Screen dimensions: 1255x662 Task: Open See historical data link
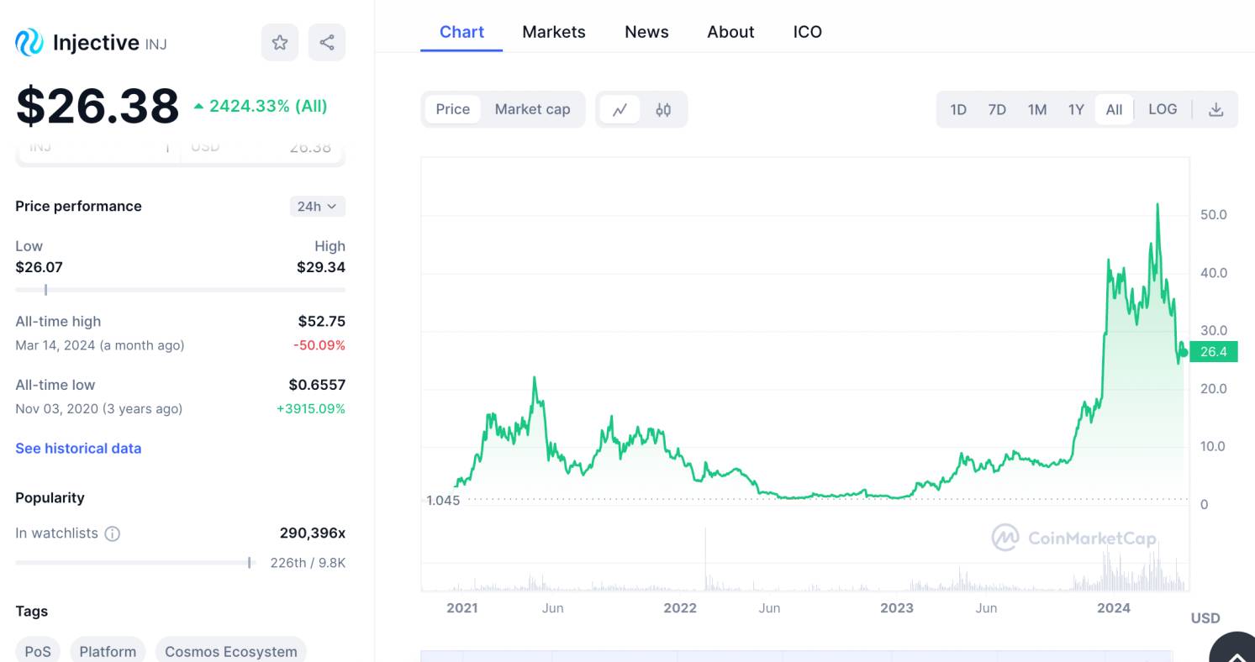click(x=78, y=449)
